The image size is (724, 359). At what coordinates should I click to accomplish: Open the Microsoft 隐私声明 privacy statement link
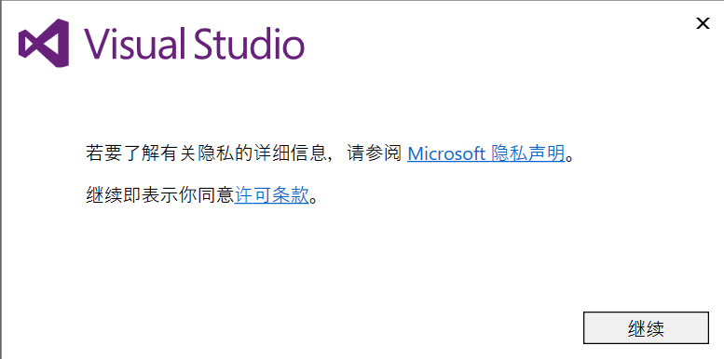pyautogui.click(x=486, y=153)
